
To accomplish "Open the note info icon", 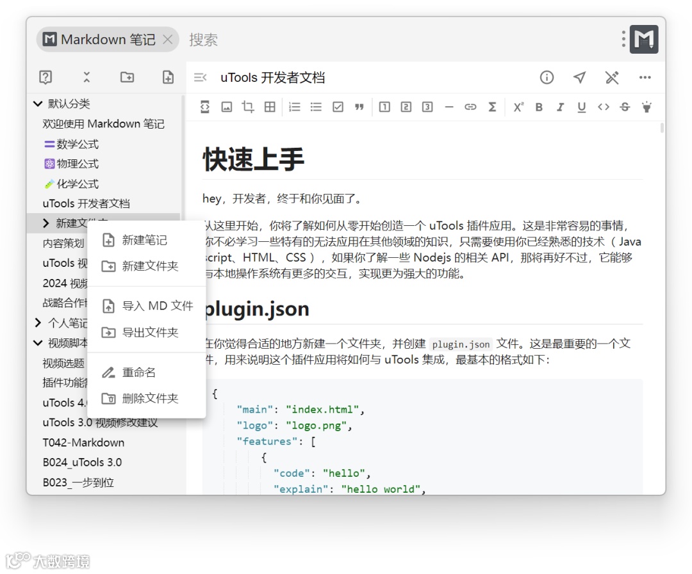I will [x=547, y=77].
